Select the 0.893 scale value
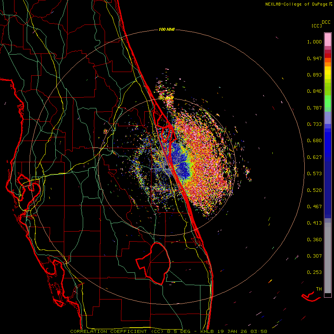This screenshot has width=334, height=334. click(314, 75)
